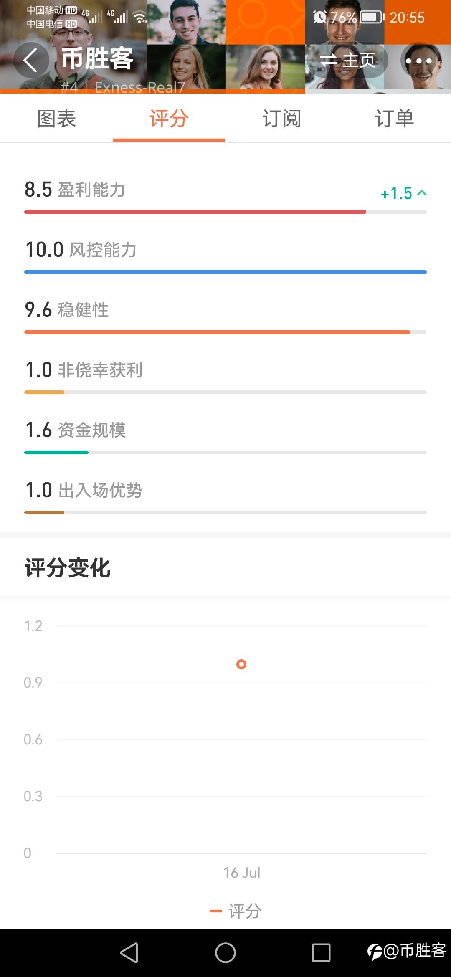Open the 订阅 tab
451x977 pixels.
[282, 119]
